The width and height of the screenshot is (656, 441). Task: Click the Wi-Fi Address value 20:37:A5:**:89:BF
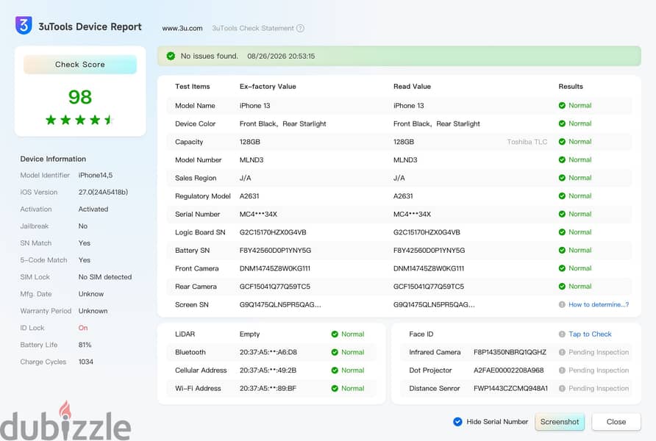[268, 388]
